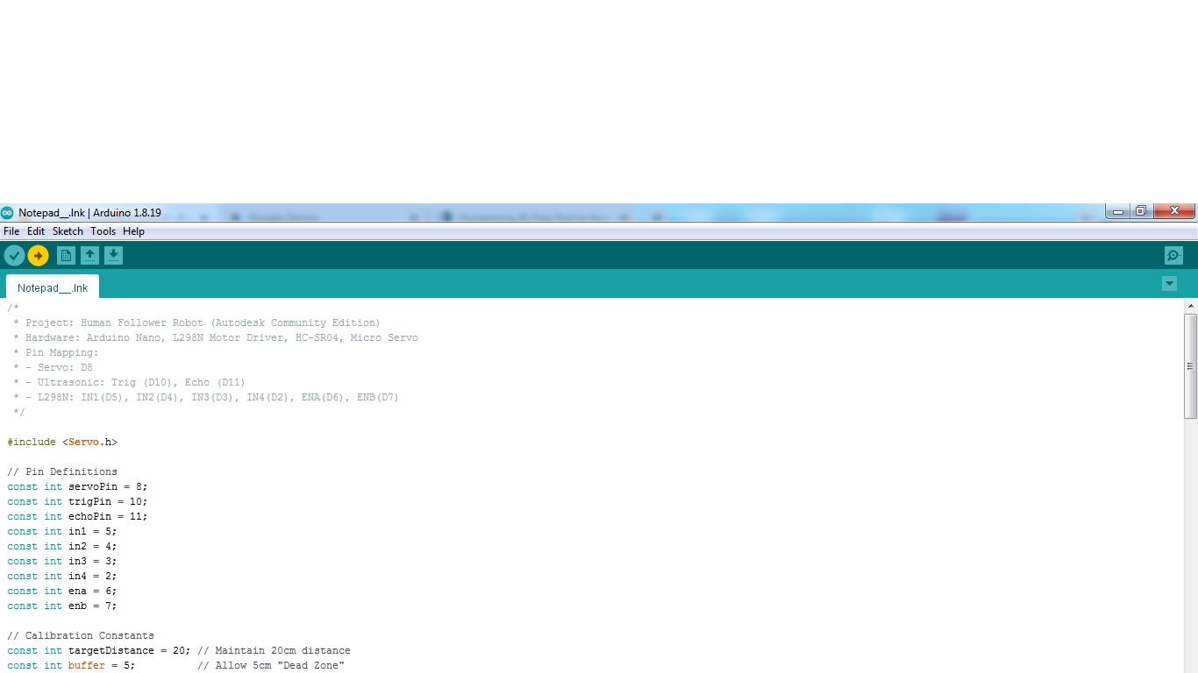This screenshot has width=1198, height=673.
Task: Create a new sketch with the New icon
Action: pos(66,255)
